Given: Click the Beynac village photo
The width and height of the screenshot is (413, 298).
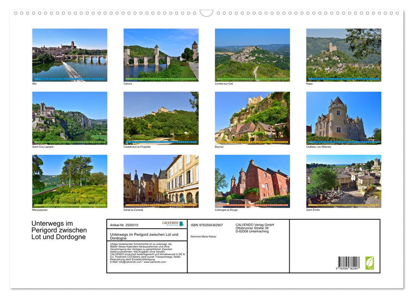Looking at the screenshot, I should 252,118.
